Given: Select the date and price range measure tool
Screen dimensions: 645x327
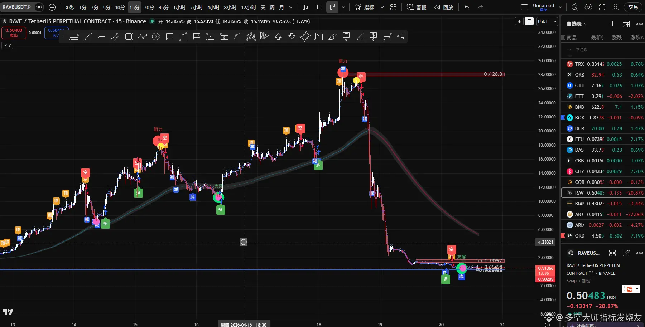Looking at the screenshot, I should coord(387,36).
